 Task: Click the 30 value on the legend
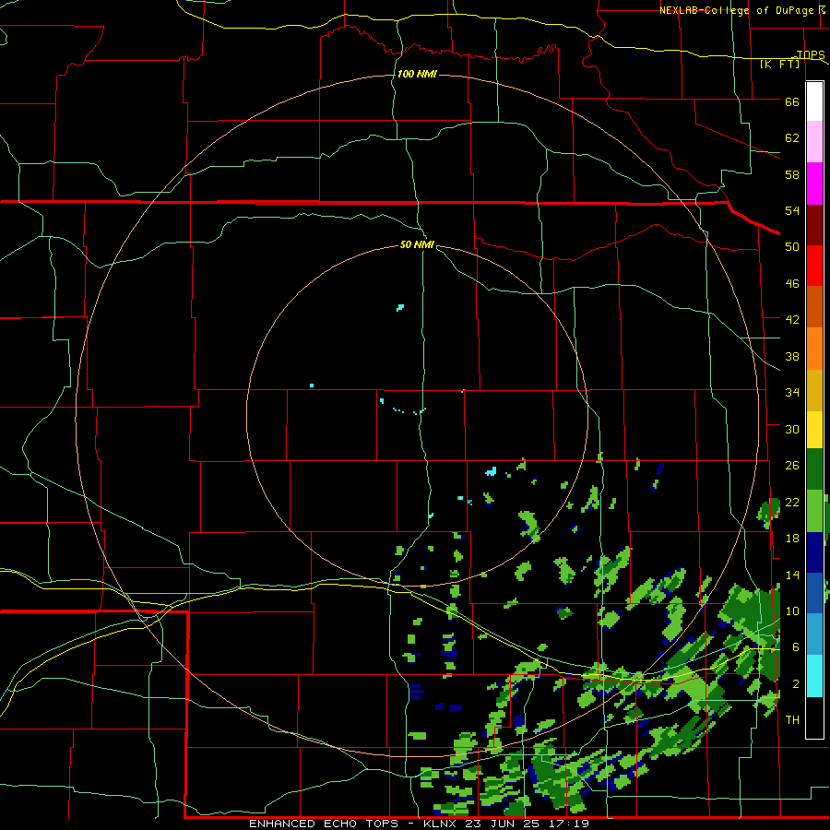click(x=792, y=429)
